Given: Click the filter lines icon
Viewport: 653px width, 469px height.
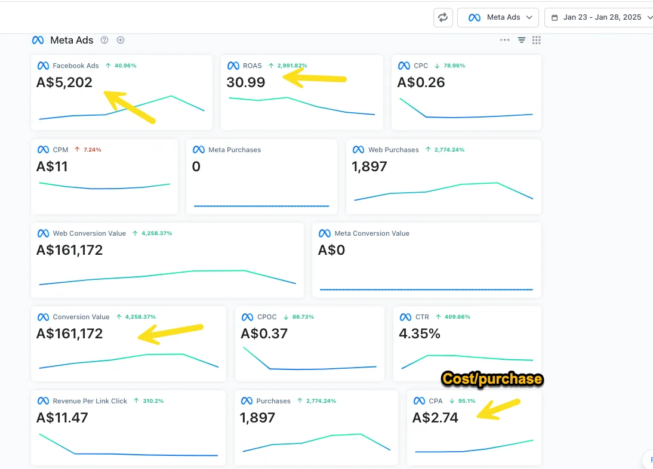Looking at the screenshot, I should (x=522, y=40).
